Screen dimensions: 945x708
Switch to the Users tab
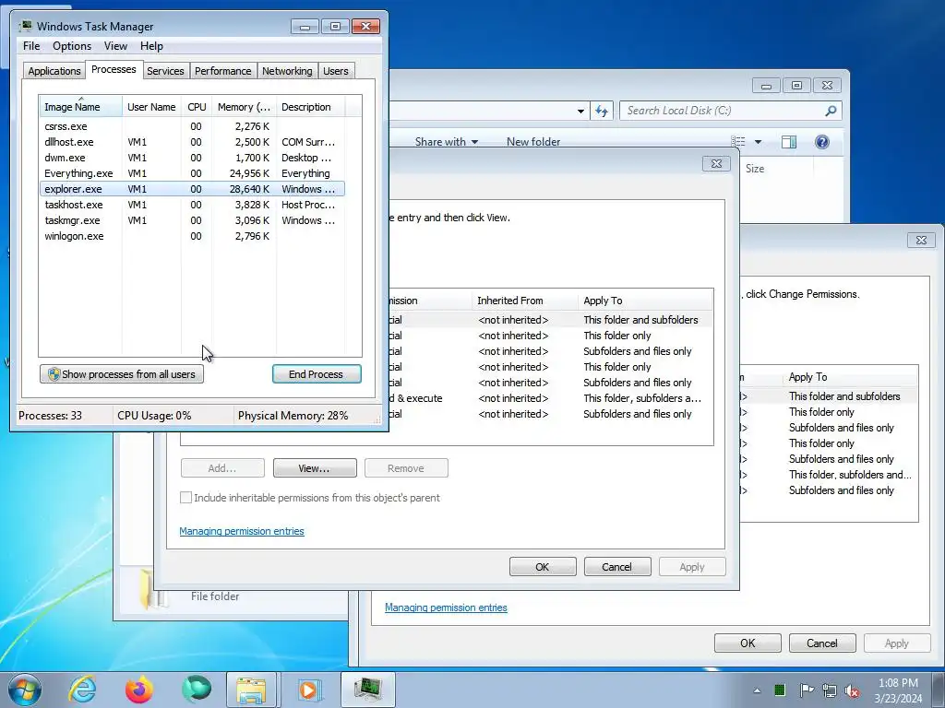335,70
